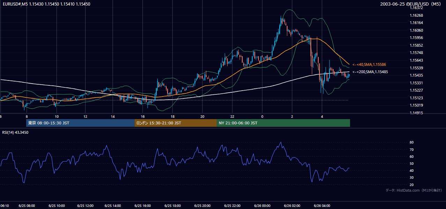Click hour 0 tick under the price chart
Image resolution: width=446 pixels, height=209 pixels.
click(262, 116)
